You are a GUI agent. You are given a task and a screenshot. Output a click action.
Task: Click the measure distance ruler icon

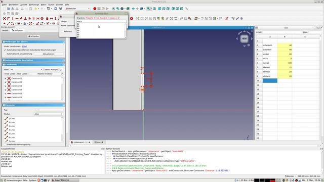pyautogui.click(x=187, y=9)
